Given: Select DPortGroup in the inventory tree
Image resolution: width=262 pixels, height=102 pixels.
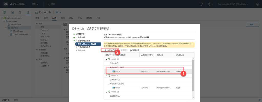Looking at the screenshot, I should [x=18, y=31].
